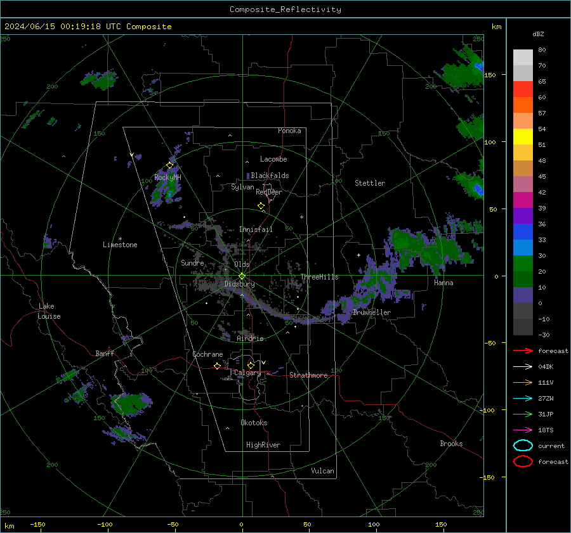Screen dimensions: 571x533
Task: Click the Limestone label
Action: point(120,245)
